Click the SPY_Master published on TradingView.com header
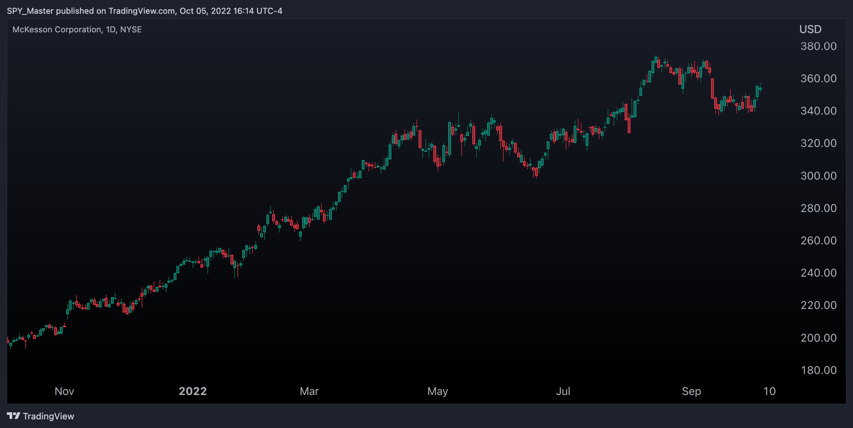Image resolution: width=853 pixels, height=428 pixels. pyautogui.click(x=145, y=11)
